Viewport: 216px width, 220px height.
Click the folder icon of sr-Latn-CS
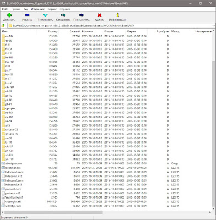[x=3, y=129]
